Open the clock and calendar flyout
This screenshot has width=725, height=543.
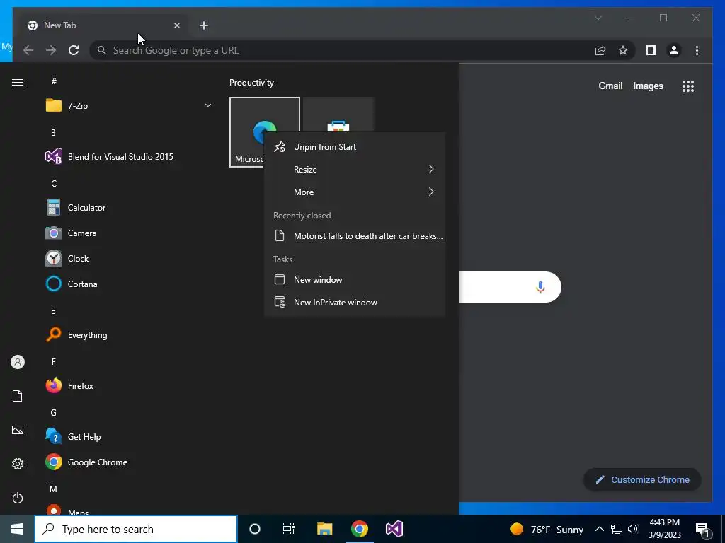point(664,529)
